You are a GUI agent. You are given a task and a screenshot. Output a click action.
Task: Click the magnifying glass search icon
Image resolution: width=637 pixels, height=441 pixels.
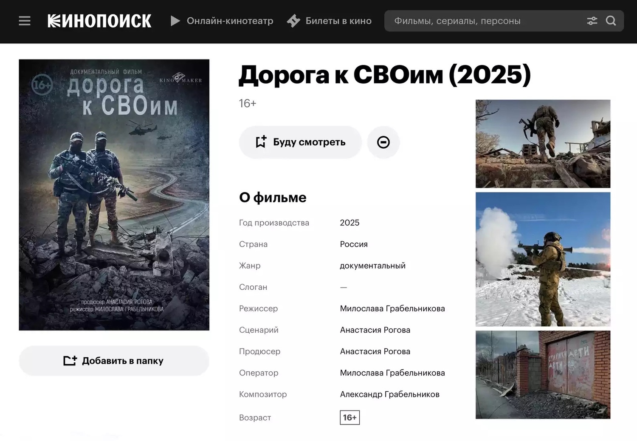click(611, 21)
